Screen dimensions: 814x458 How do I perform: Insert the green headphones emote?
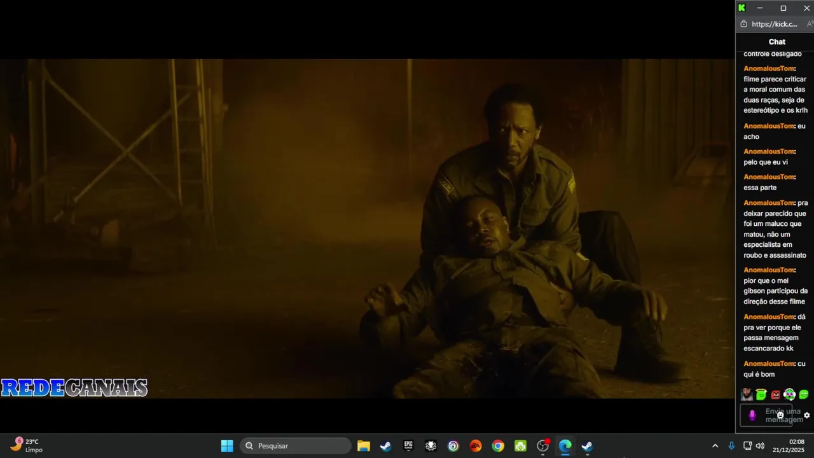[x=789, y=394]
